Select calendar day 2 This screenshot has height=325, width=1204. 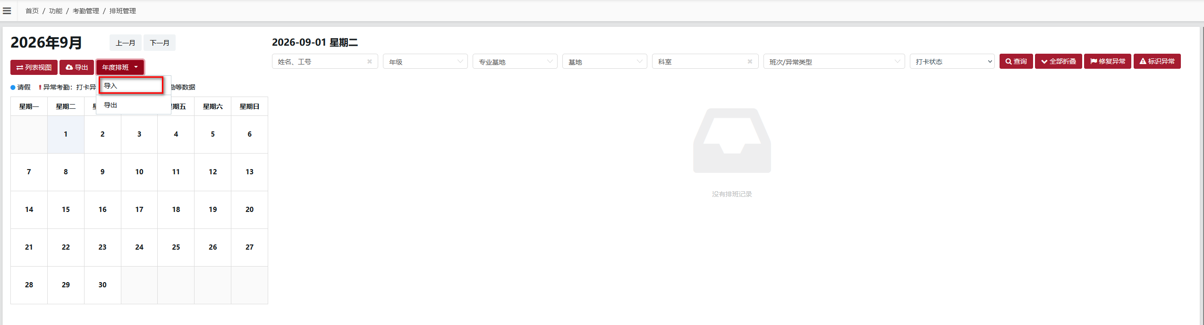[102, 134]
